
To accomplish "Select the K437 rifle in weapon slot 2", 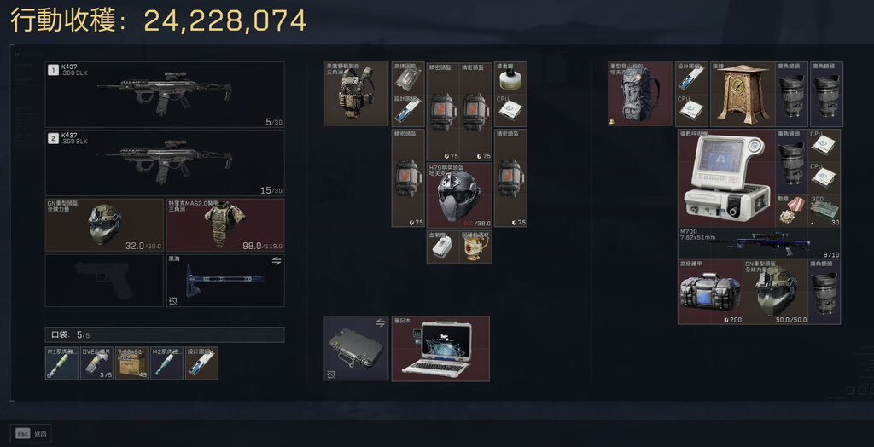I will 165,163.
